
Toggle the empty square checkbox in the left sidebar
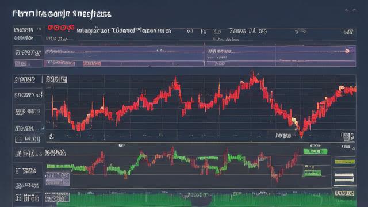[18, 140]
